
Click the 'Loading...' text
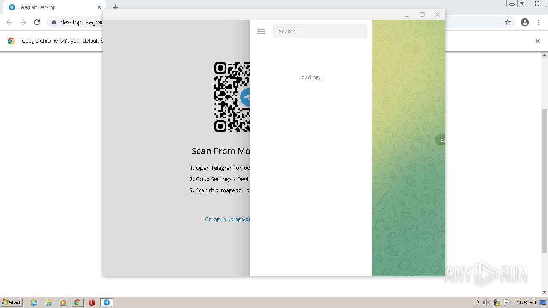(310, 77)
